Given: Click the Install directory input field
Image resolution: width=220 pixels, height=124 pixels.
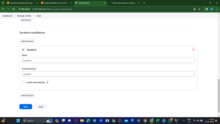Looking at the screenshot, I should coord(108,74).
